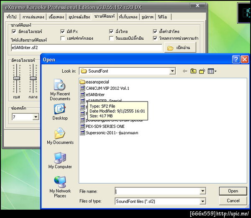The image size is (251, 218).
Task: Click the Open button in dialog
Action: [233, 191]
